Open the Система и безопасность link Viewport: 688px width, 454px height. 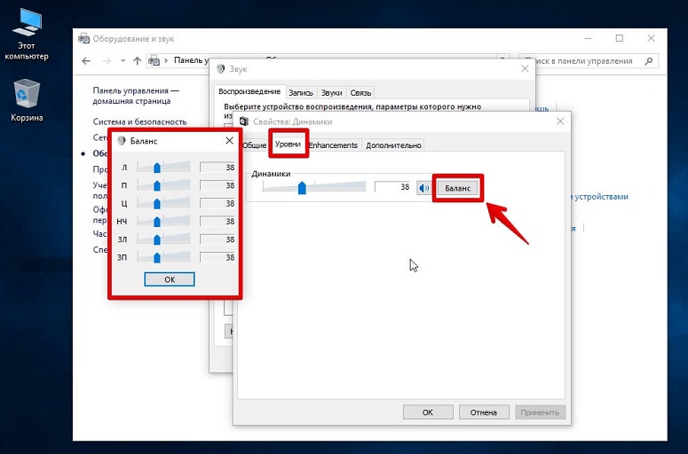click(139, 121)
